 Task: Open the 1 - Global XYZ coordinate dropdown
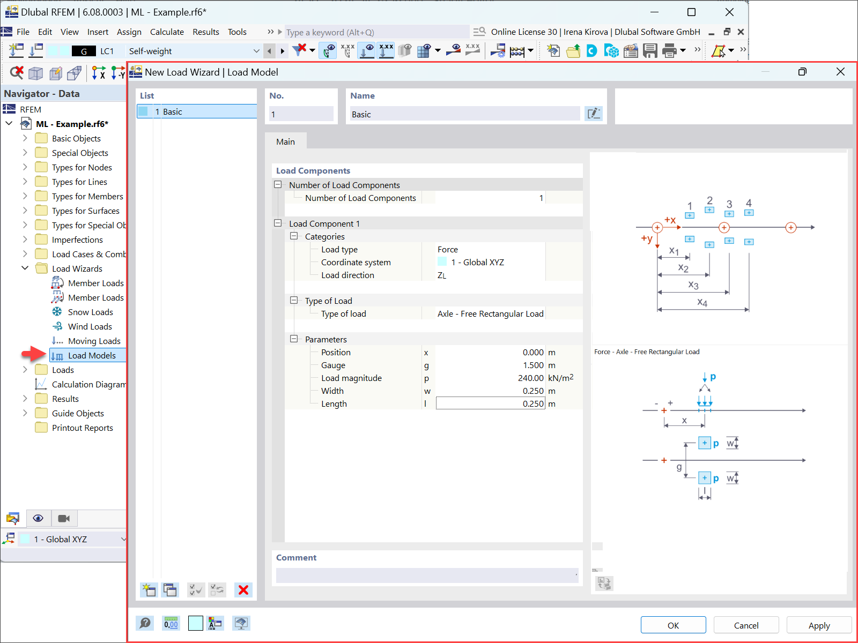[x=124, y=539]
